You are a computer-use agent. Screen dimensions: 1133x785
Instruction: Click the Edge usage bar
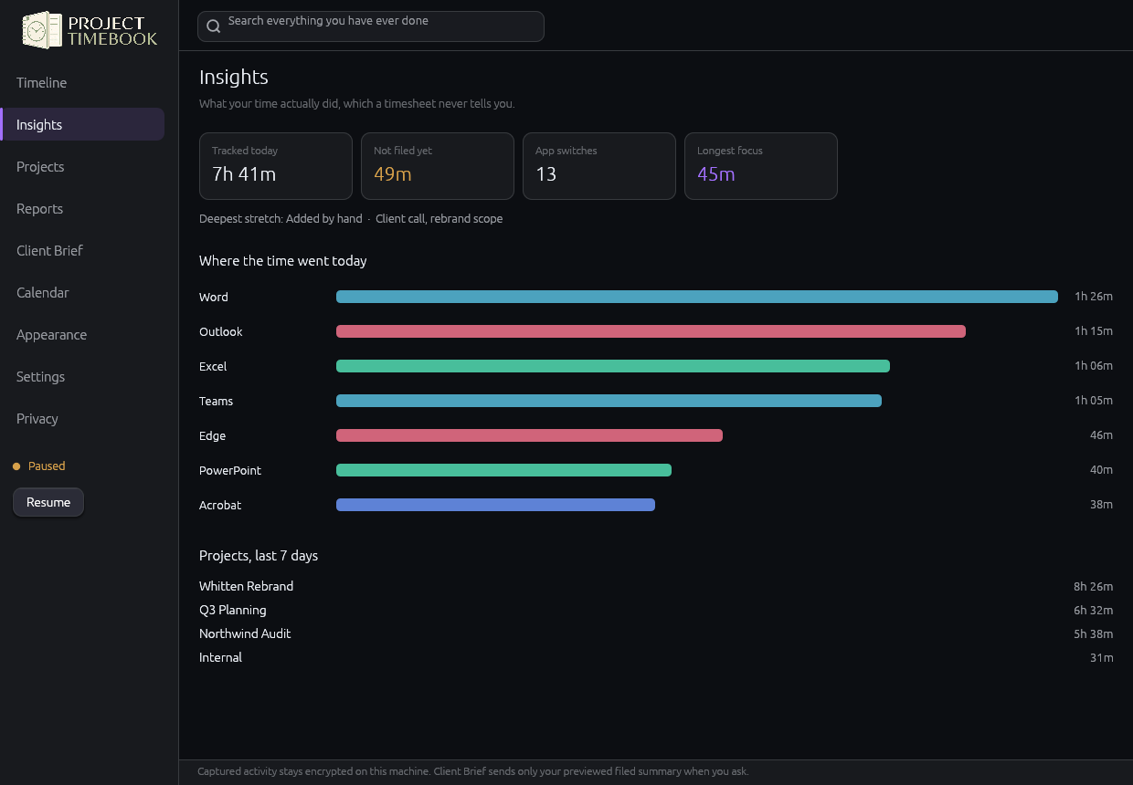click(529, 435)
